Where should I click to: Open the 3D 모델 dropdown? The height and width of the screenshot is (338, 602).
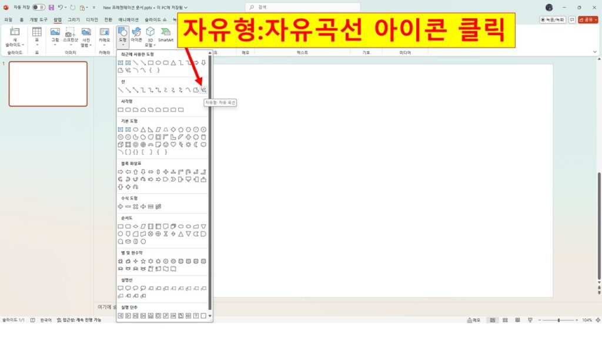coord(150,37)
